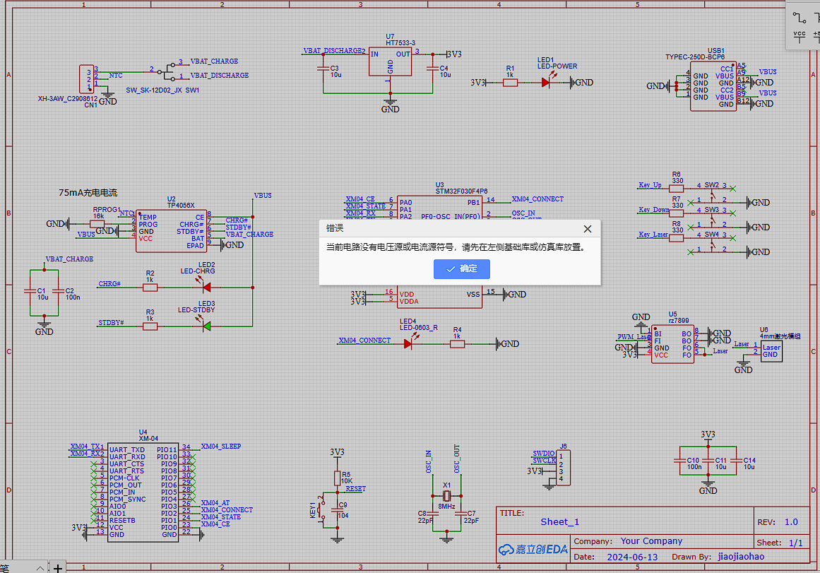Add a new sheet with the plus button
The image size is (820, 573).
coord(58,567)
